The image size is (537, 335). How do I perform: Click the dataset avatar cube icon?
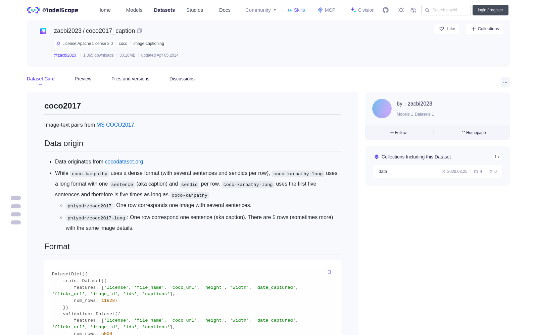[x=43, y=31]
